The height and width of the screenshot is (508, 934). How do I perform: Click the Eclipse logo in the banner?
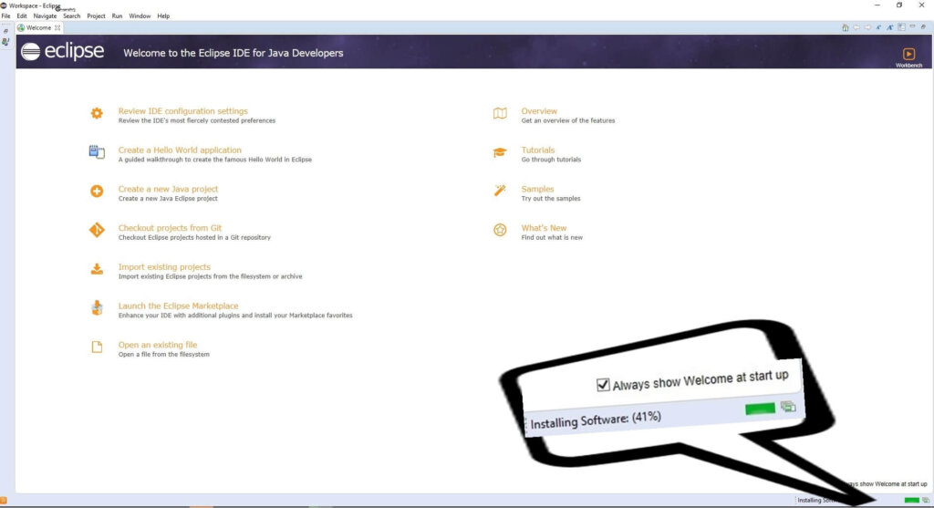(62, 52)
